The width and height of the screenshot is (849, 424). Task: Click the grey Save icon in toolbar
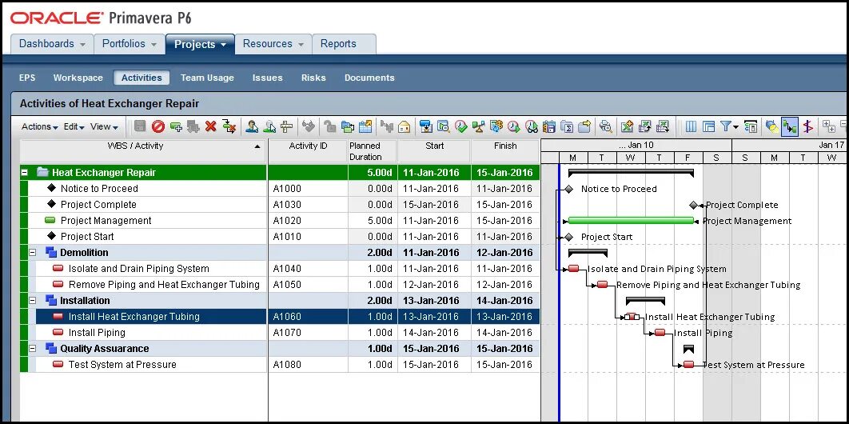point(140,126)
